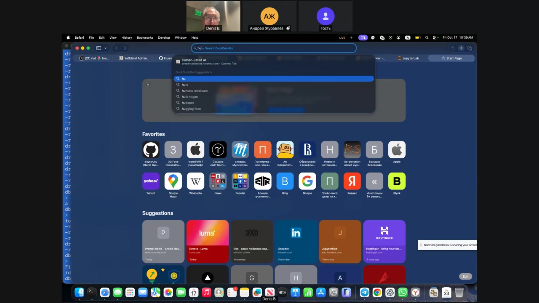Choose the 'hubspot' search suggestion
The image size is (539, 303).
(188, 103)
